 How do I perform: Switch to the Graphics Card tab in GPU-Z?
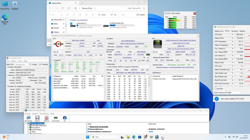[219, 31]
